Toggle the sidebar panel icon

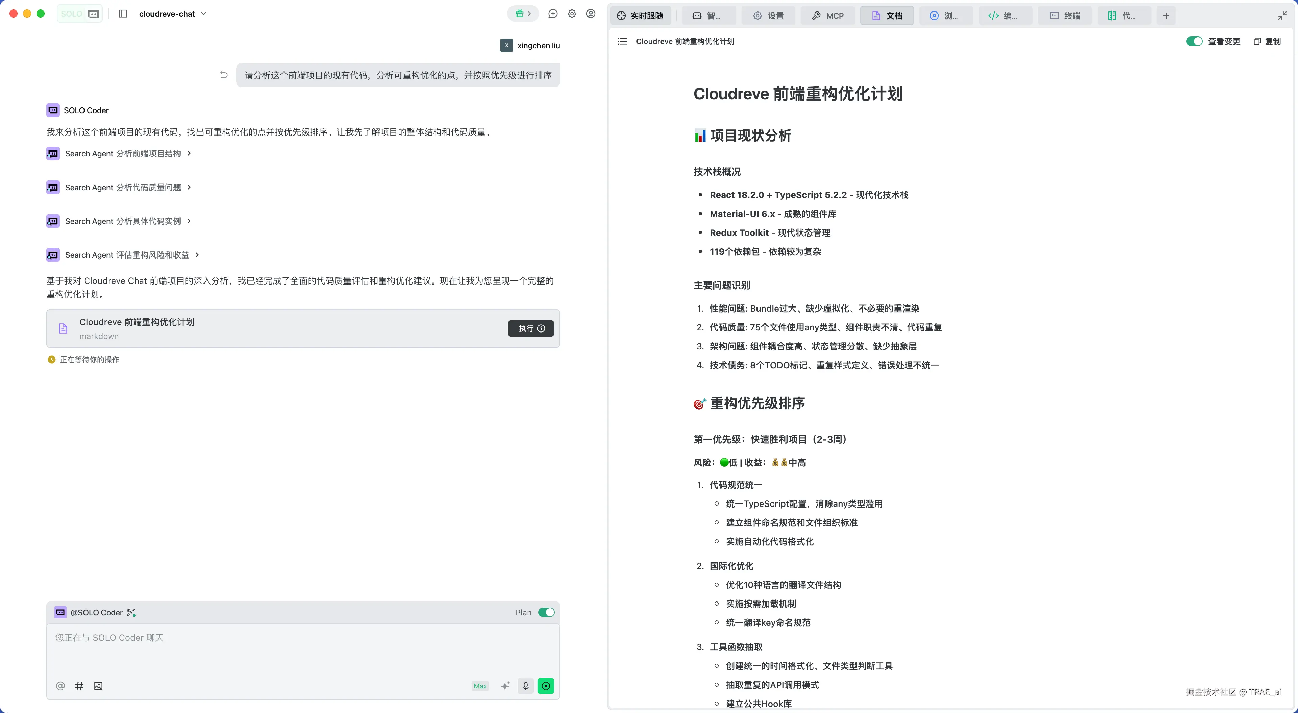click(x=123, y=14)
